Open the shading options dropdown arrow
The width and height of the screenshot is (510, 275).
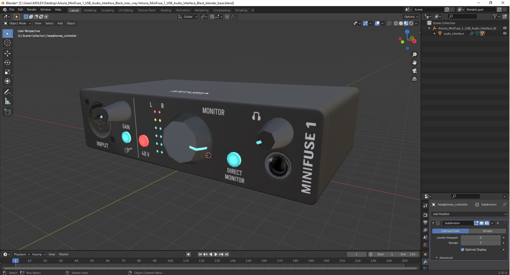(x=416, y=23)
